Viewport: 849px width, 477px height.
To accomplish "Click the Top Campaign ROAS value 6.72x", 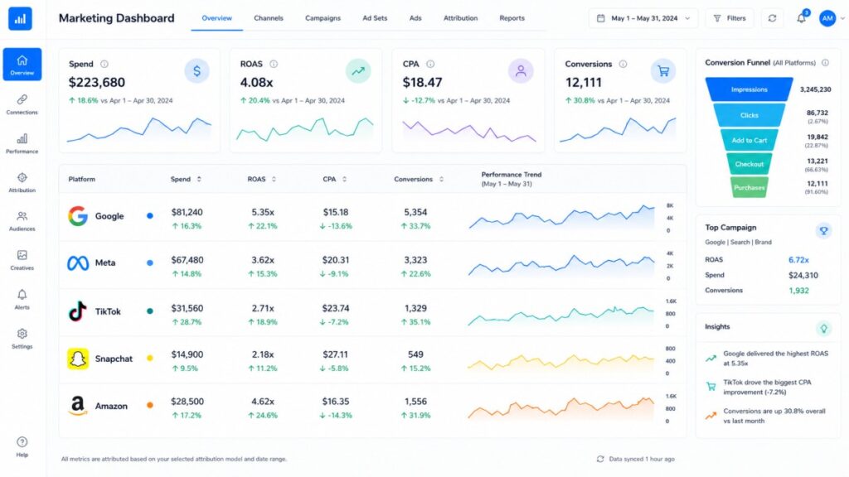I will (x=798, y=260).
